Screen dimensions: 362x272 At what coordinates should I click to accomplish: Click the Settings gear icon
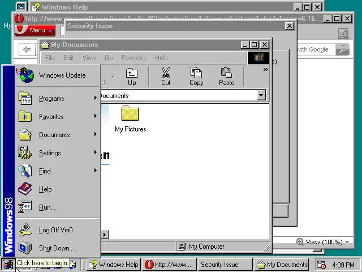25,152
